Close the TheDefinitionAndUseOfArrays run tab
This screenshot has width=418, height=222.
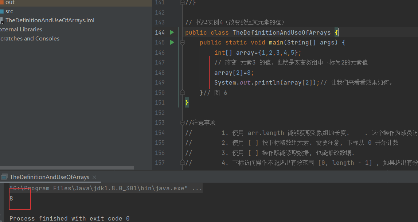94,177
